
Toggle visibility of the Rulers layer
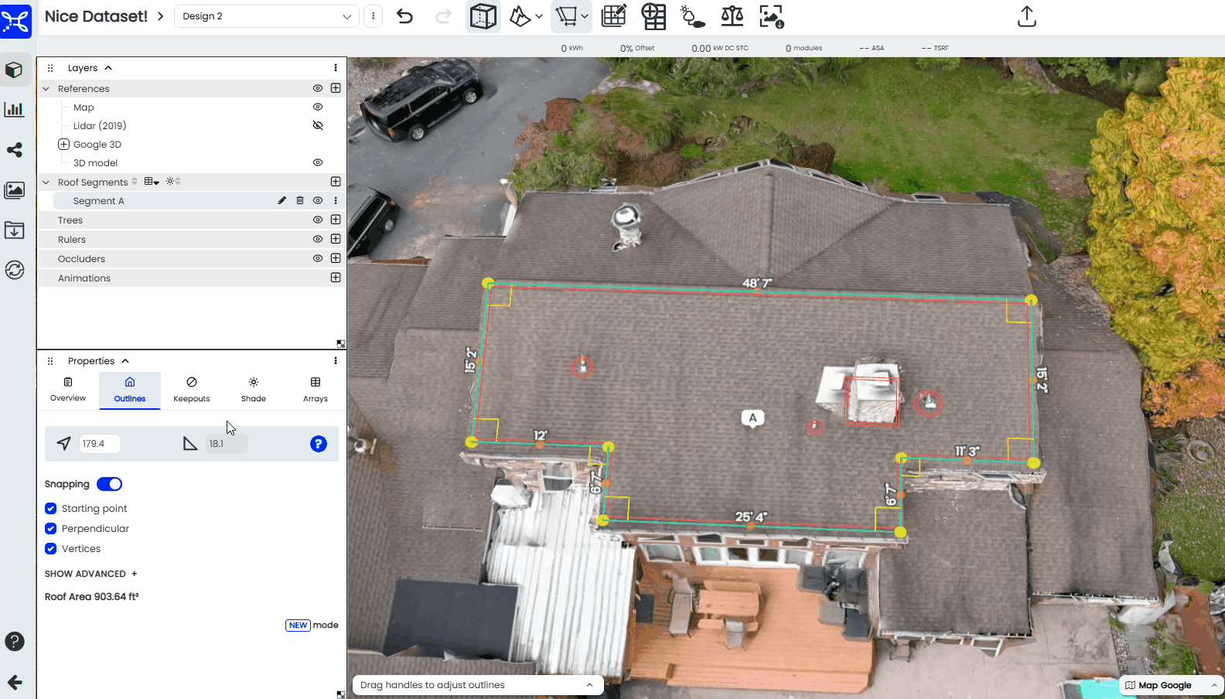pos(318,239)
